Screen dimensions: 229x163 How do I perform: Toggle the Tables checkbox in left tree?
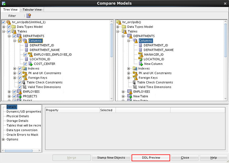point(9,32)
